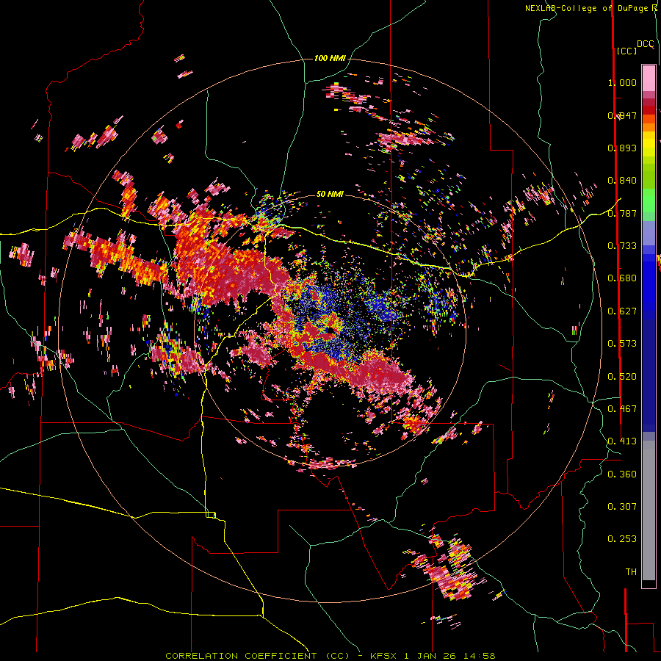The height and width of the screenshot is (661, 661).
Task: Click the [CC] legend heading
Action: (x=626, y=51)
